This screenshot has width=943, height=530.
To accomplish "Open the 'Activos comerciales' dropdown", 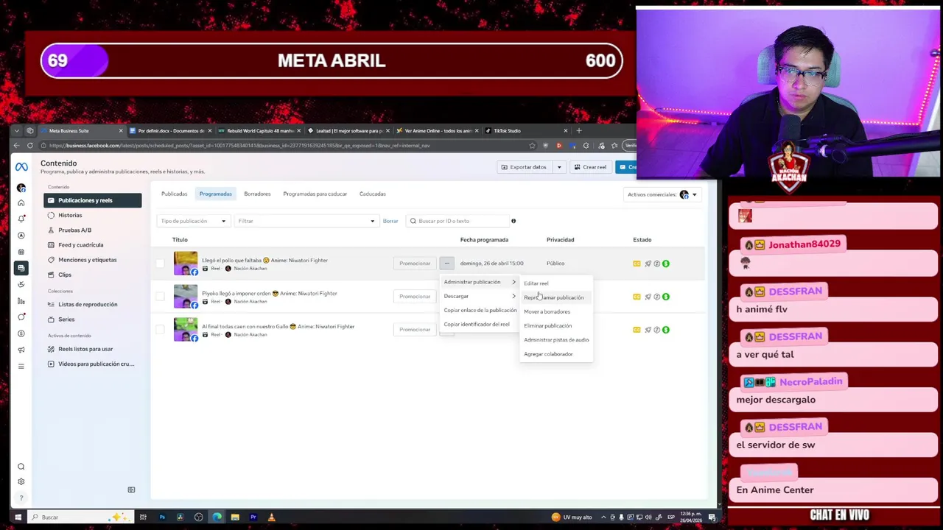I will (x=662, y=194).
